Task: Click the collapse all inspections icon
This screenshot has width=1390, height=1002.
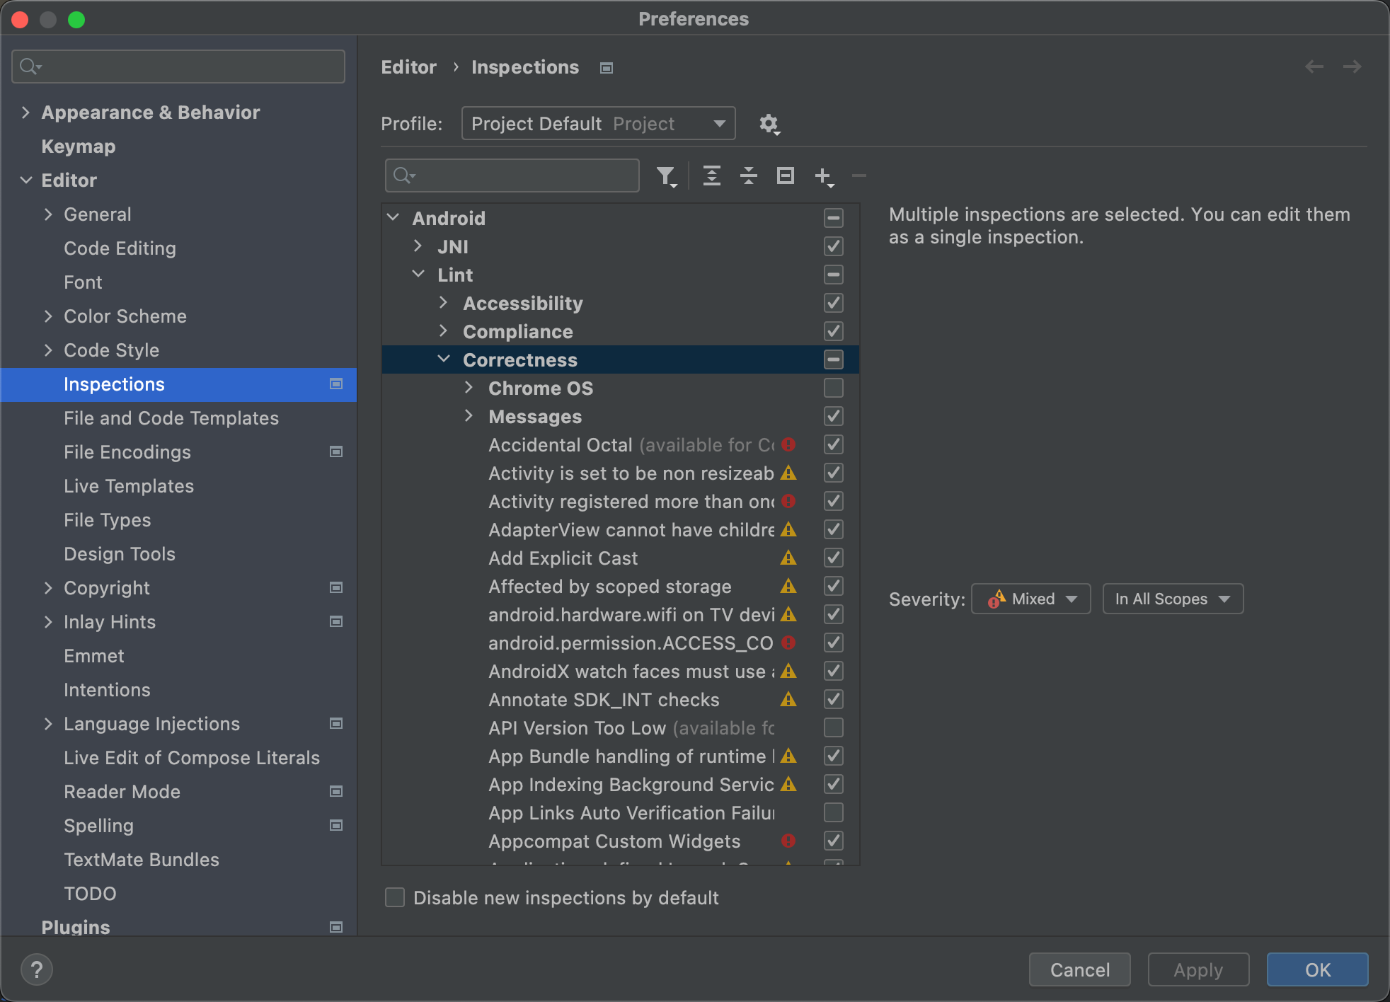Action: tap(749, 175)
